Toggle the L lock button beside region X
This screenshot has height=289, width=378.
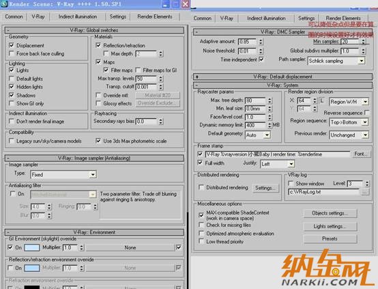(x=322, y=100)
